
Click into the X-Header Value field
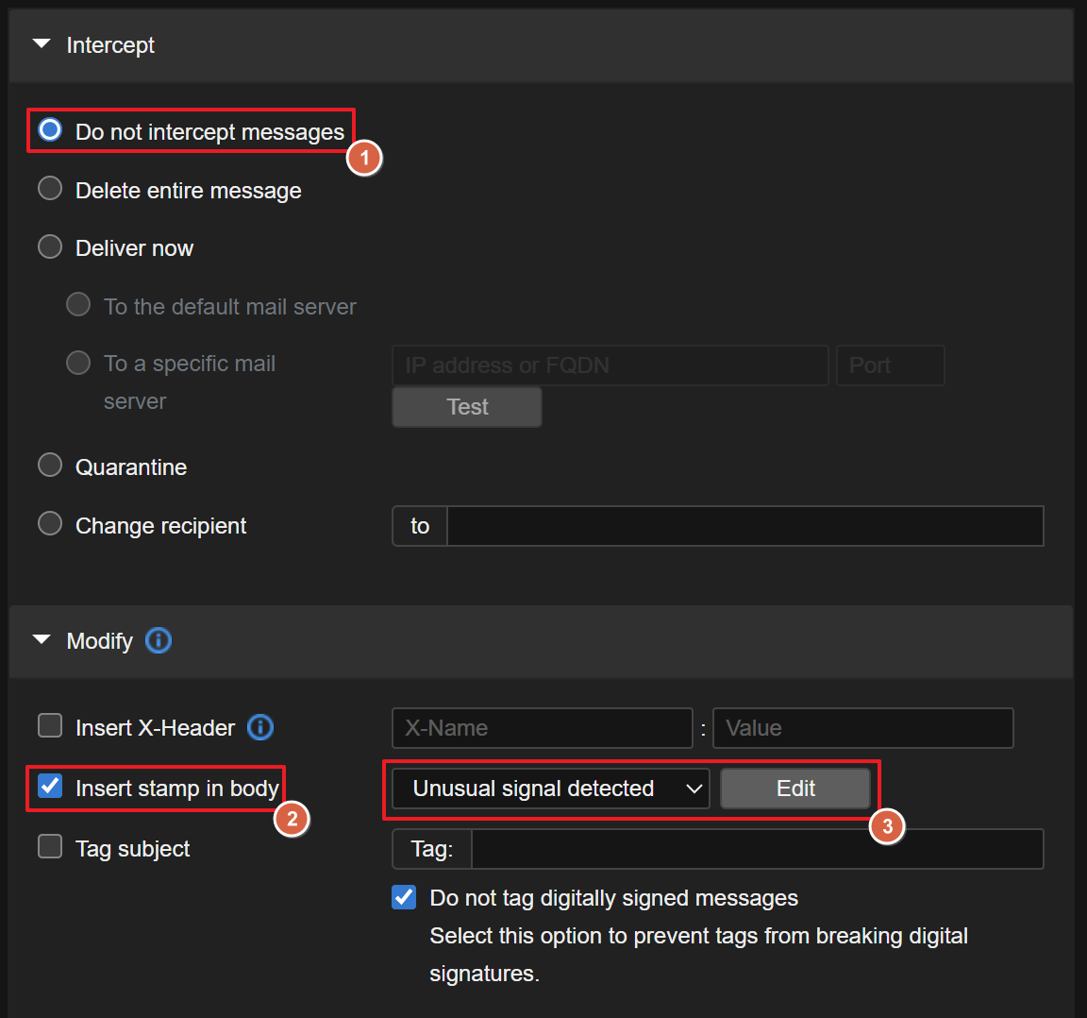pos(862,728)
